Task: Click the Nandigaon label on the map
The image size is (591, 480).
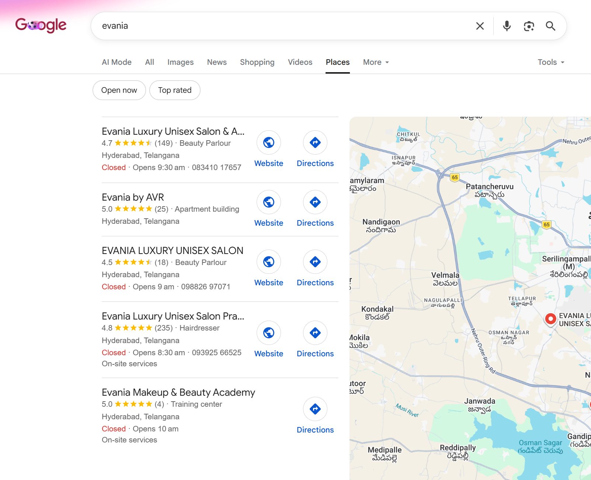Action: coord(381,226)
